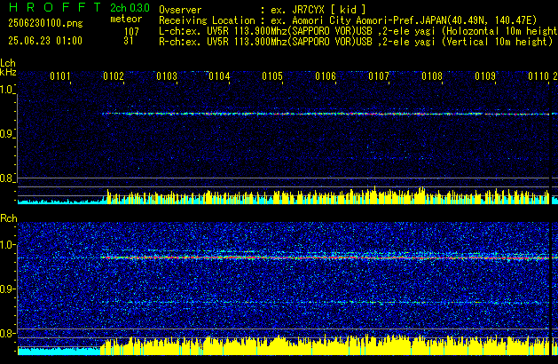Click the Rch 0.9 kHz axis label
Screen dimensions: 558x364
7,289
